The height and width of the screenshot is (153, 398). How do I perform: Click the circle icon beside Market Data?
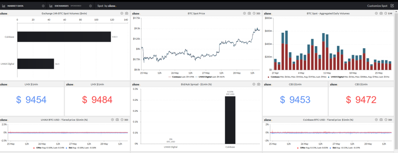43,6
